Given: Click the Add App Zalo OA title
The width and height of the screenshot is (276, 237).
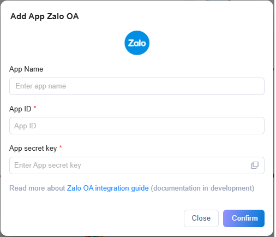Looking at the screenshot, I should (x=45, y=16).
